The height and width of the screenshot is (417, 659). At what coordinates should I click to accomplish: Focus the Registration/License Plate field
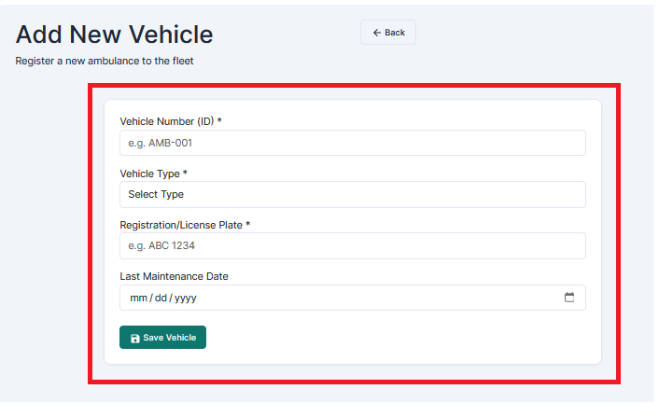click(x=353, y=245)
